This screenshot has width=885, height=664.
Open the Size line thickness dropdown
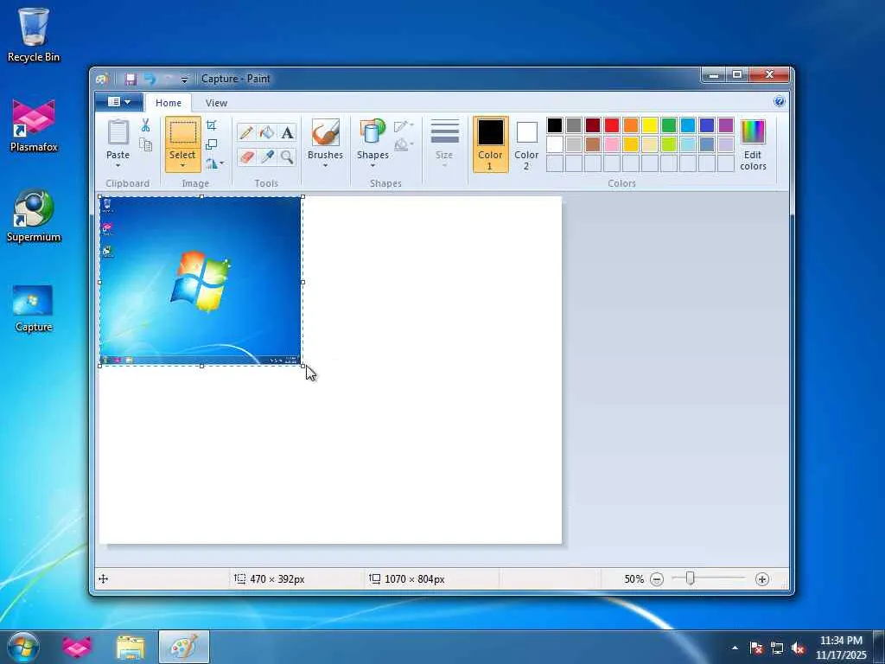tap(444, 144)
